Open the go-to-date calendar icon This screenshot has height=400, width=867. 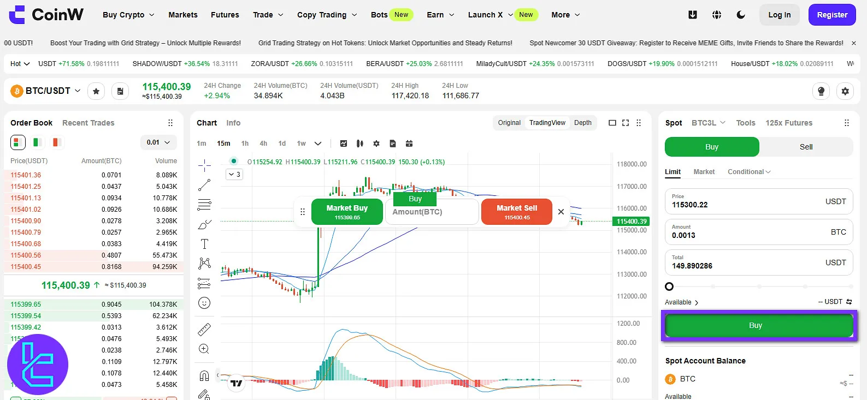[x=409, y=144]
